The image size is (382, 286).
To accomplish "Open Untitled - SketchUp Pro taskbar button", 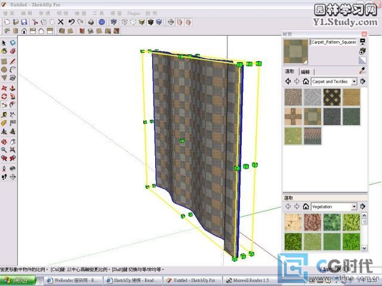I will pyautogui.click(x=192, y=281).
